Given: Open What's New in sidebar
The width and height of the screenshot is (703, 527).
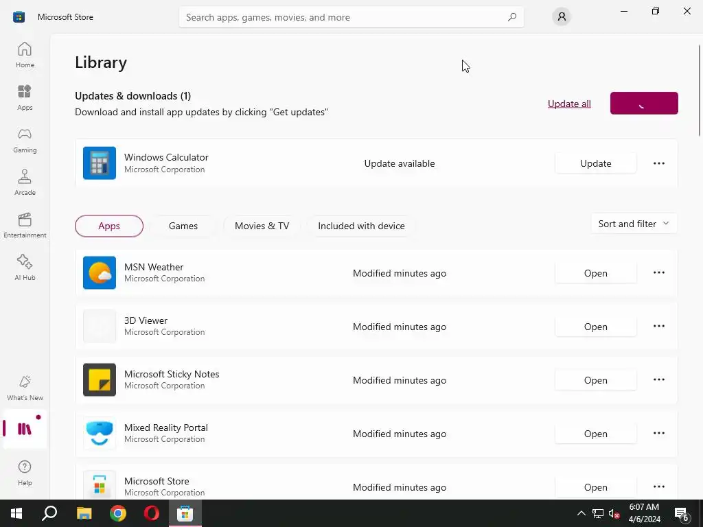Looking at the screenshot, I should click(x=25, y=388).
